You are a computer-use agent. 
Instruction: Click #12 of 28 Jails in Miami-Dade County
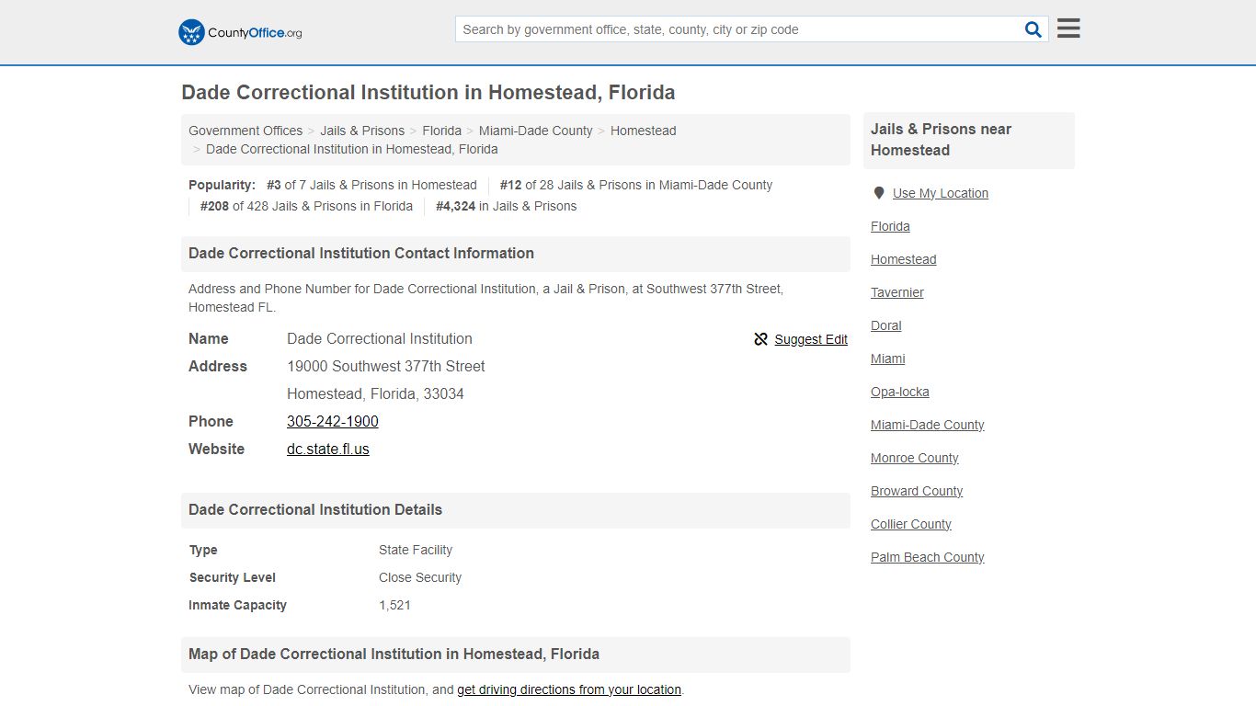pyautogui.click(x=636, y=185)
